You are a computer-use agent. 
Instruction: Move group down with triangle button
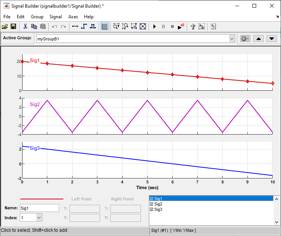pos(271,39)
